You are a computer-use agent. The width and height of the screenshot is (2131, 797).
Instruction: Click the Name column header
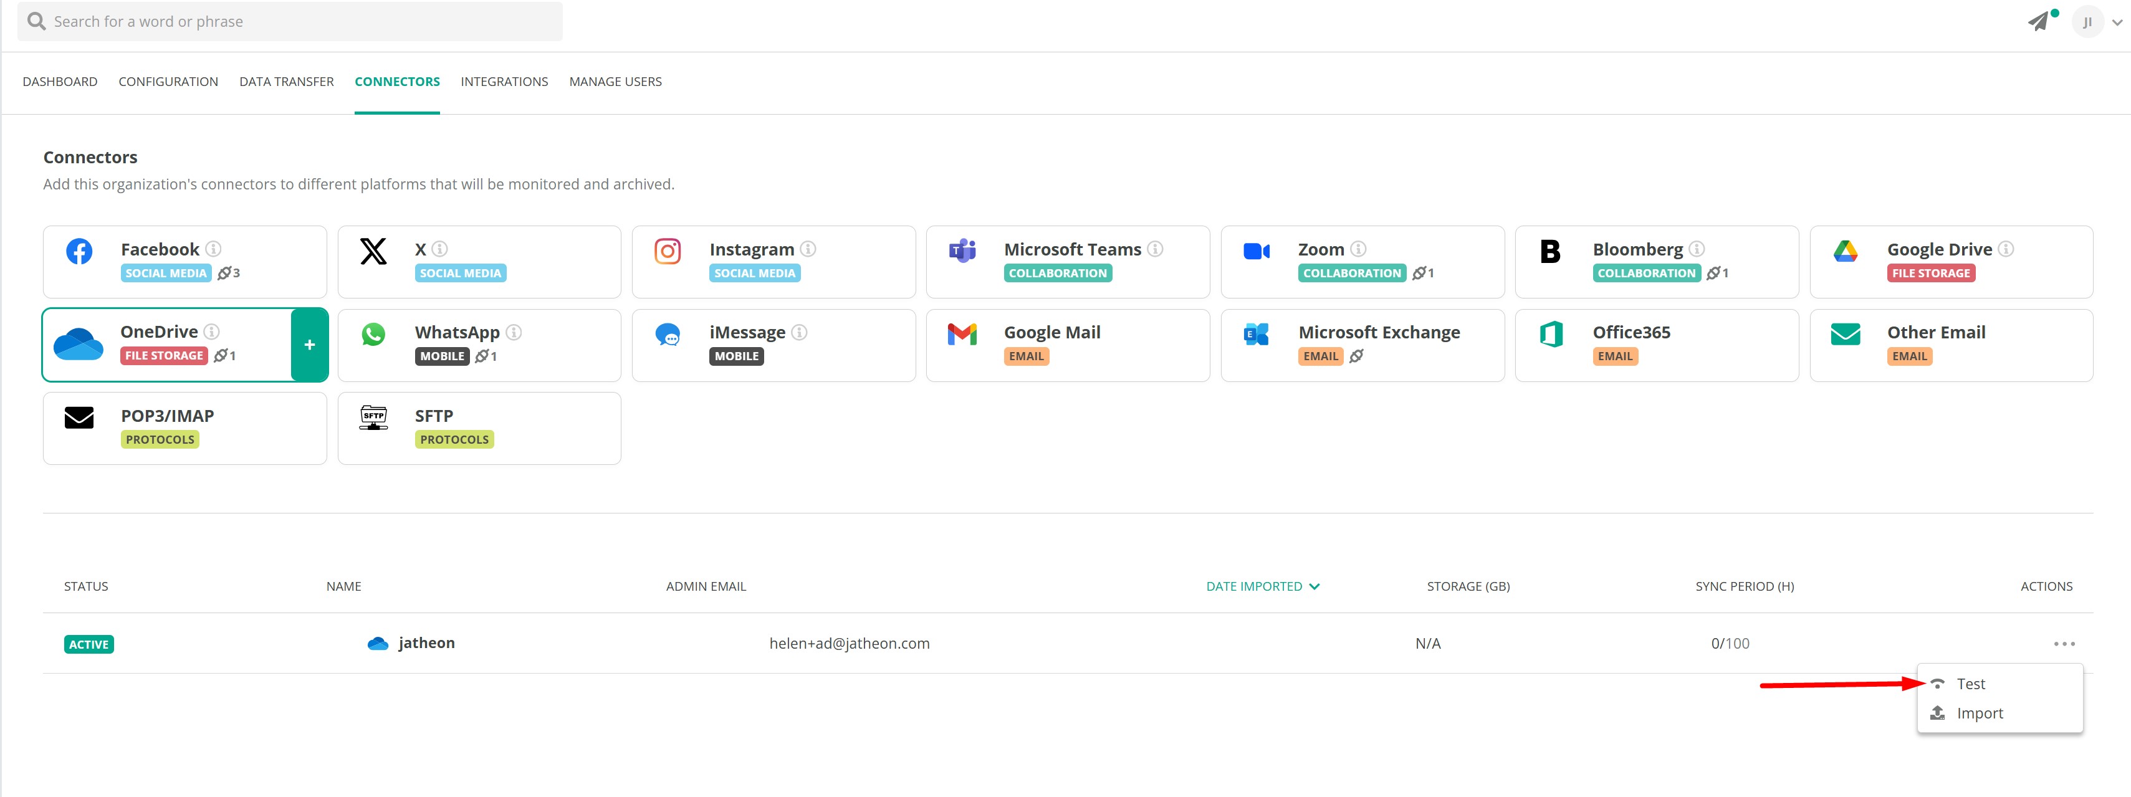click(343, 586)
